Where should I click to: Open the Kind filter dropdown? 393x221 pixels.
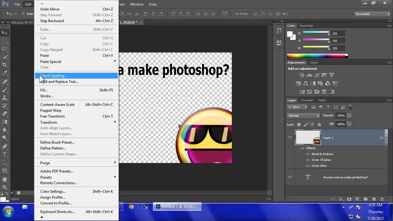pyautogui.click(x=297, y=107)
